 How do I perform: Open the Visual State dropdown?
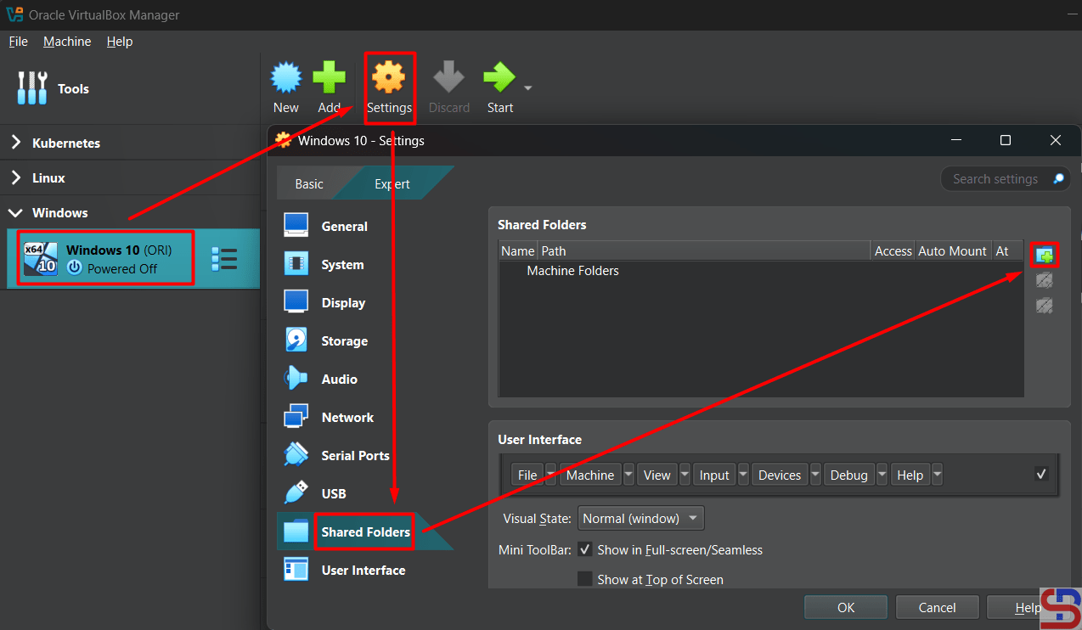(x=640, y=518)
